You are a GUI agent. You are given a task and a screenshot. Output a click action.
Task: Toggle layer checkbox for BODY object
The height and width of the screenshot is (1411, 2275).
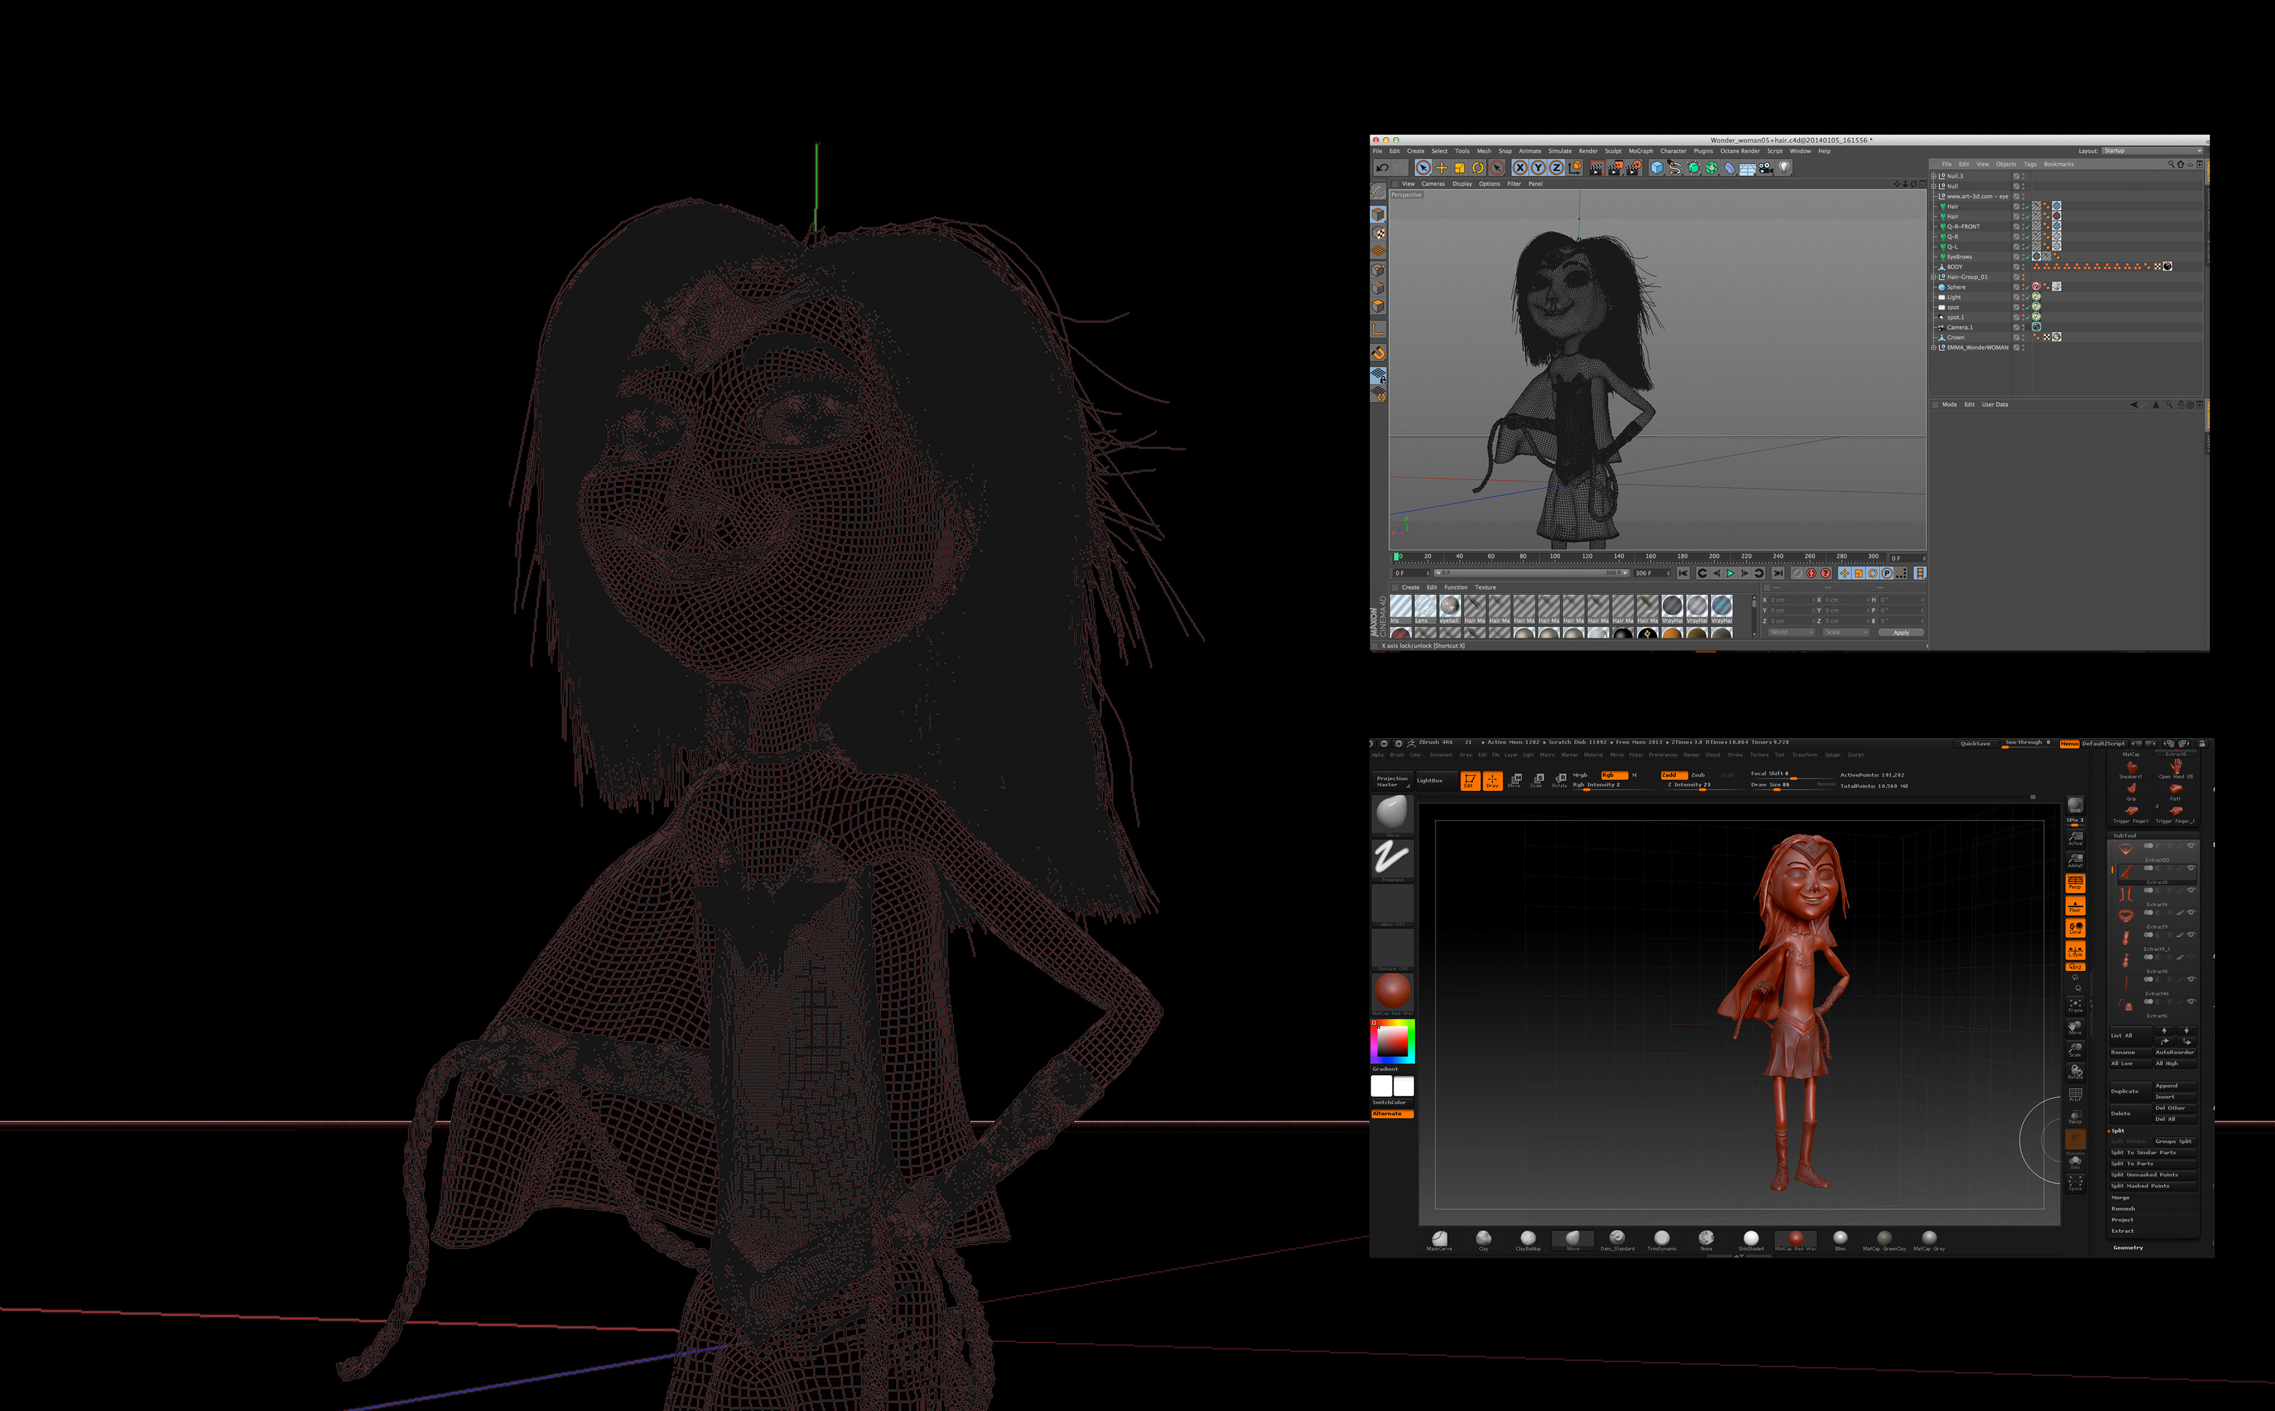2017,267
